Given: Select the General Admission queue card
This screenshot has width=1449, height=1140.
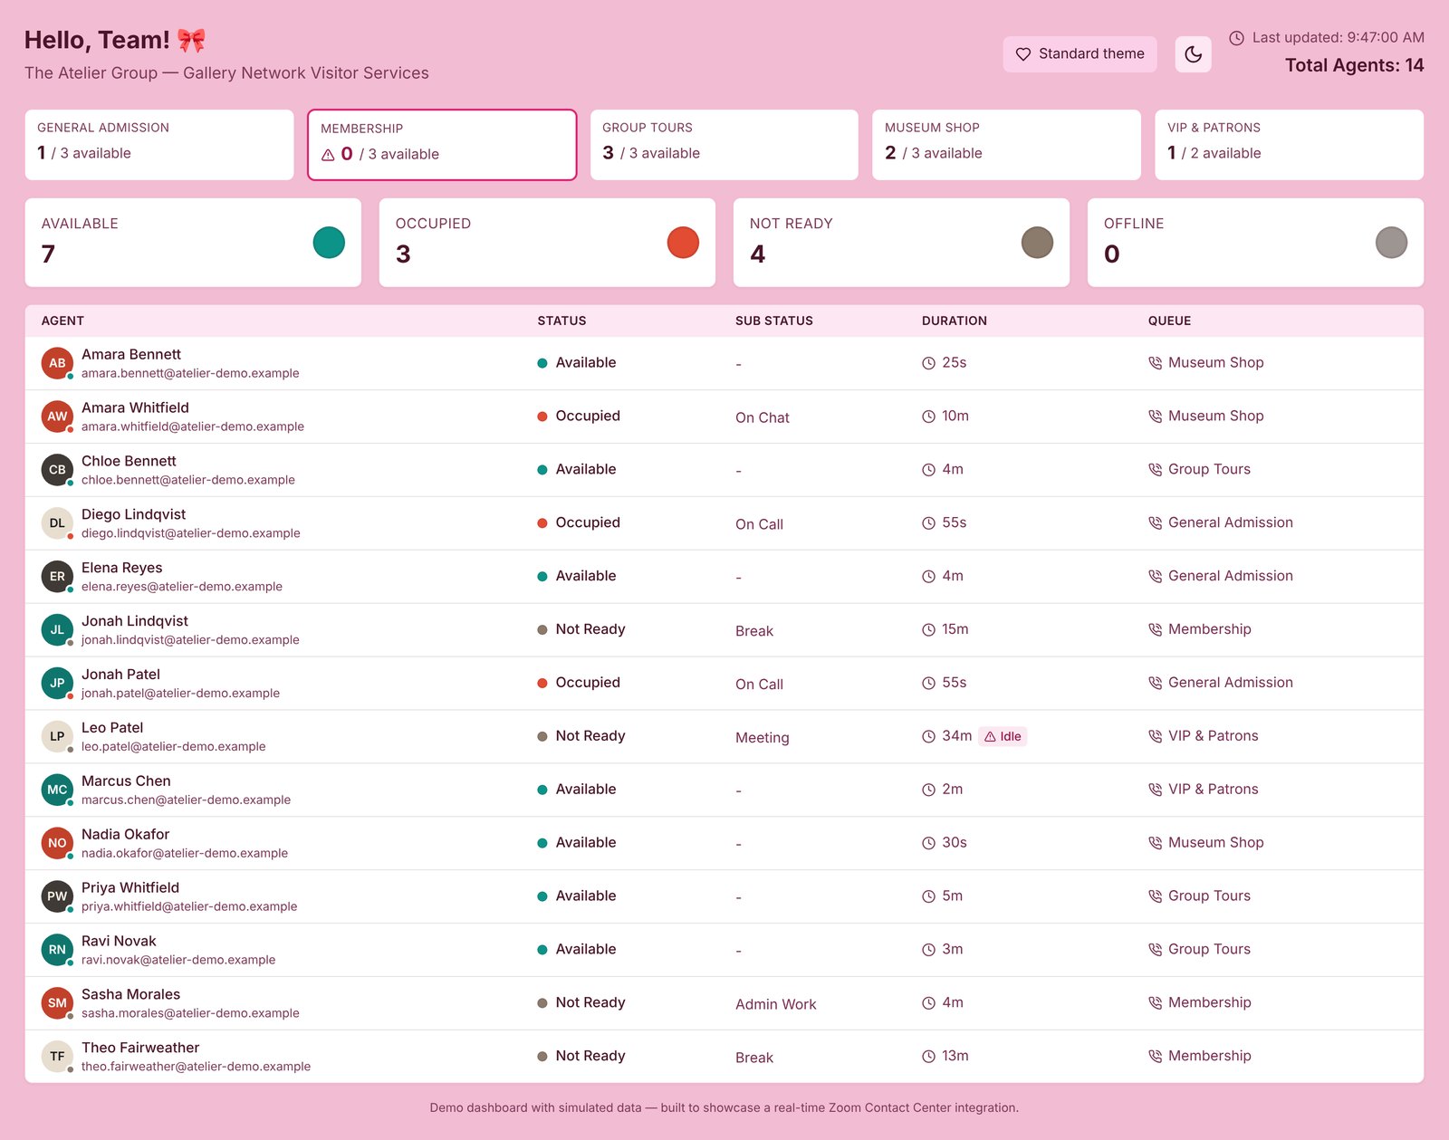Looking at the screenshot, I should click(x=159, y=145).
